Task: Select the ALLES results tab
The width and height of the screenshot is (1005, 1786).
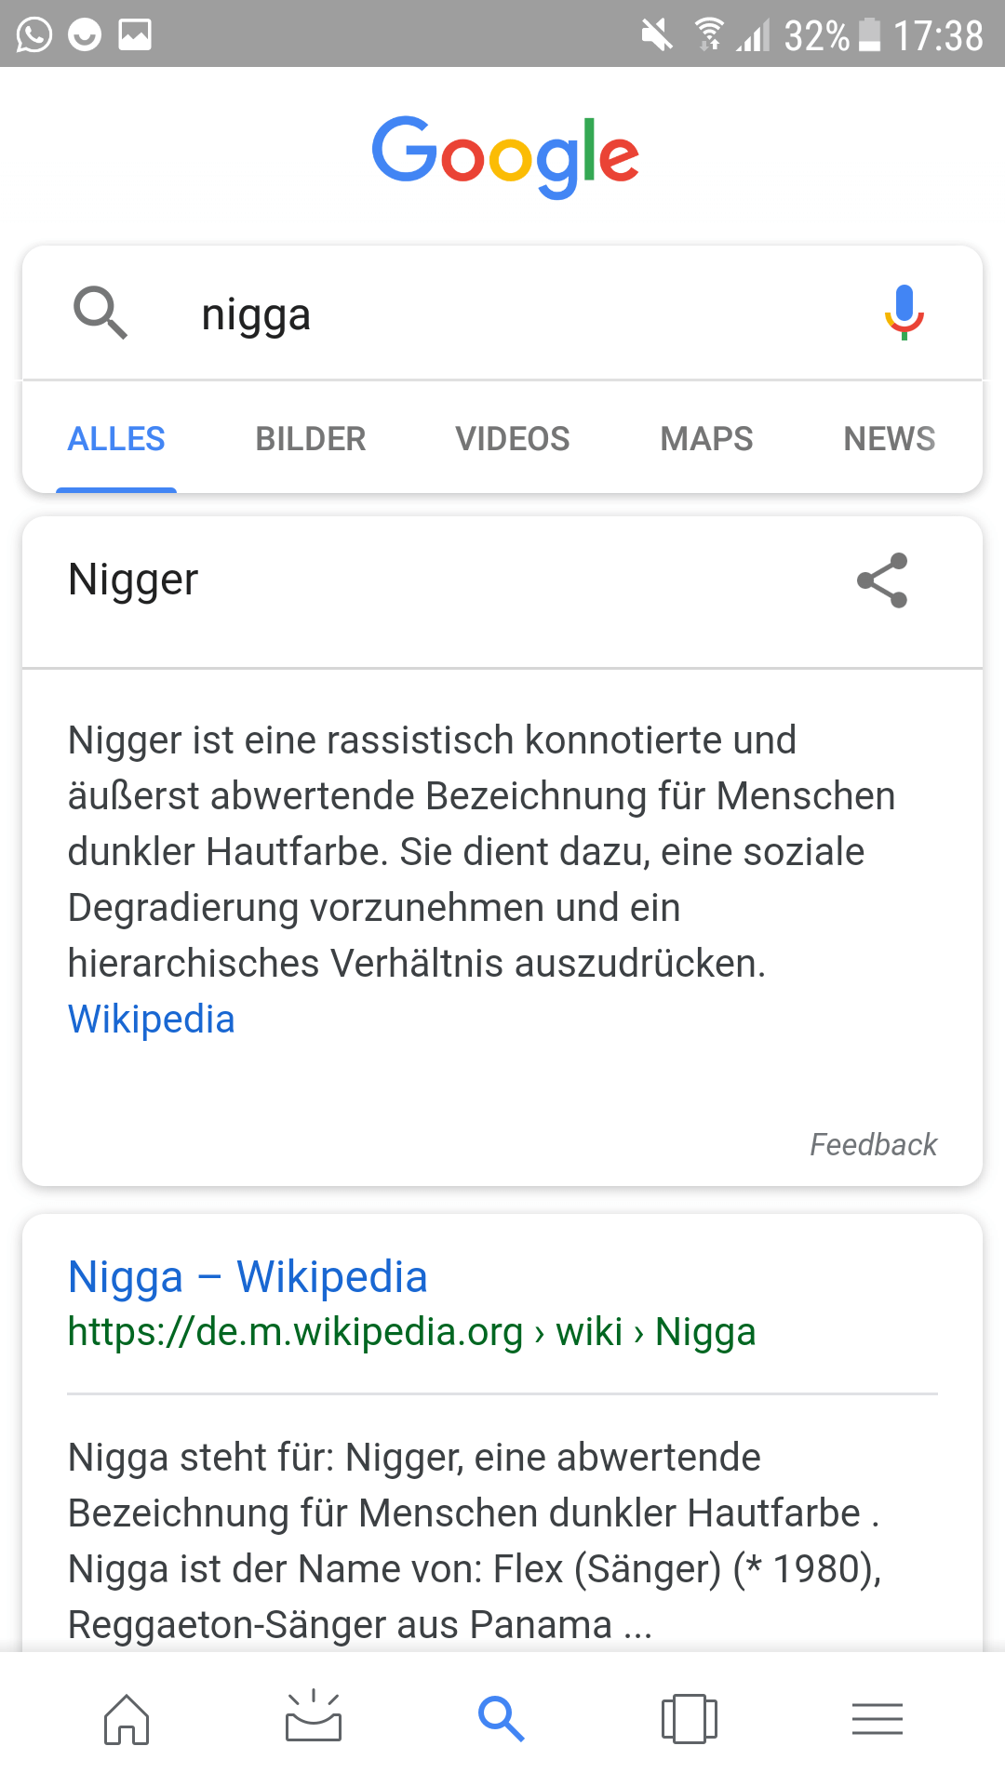Action: [116, 438]
